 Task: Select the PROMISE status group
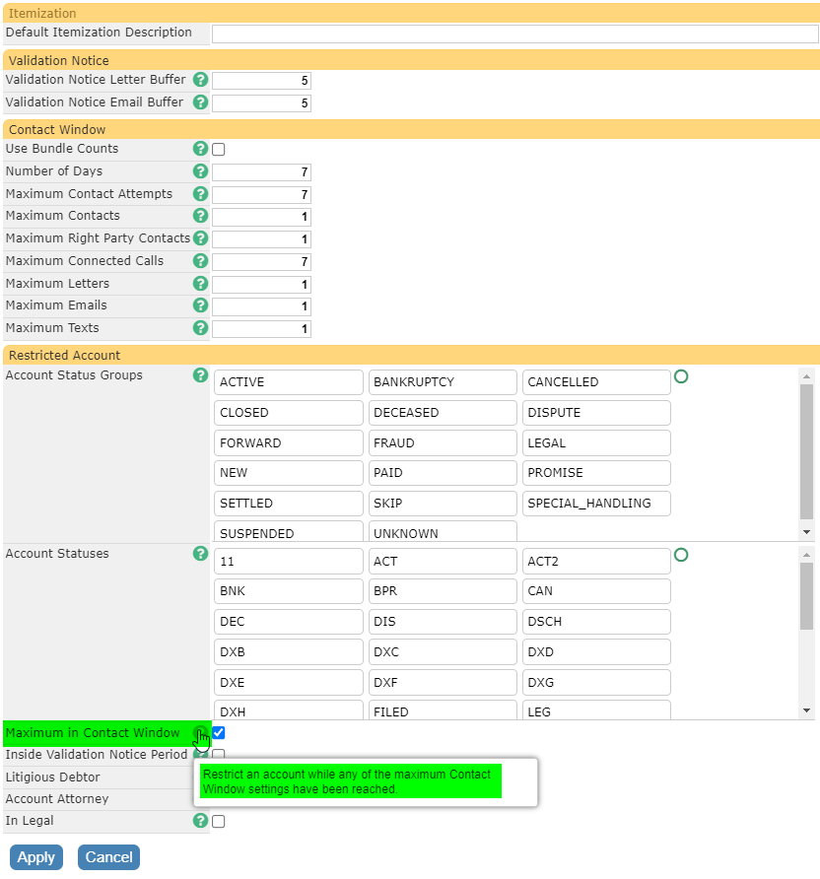click(x=596, y=473)
